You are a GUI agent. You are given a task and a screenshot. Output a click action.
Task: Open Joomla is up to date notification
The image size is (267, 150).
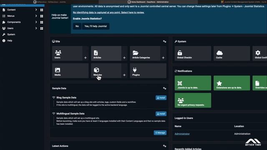pyautogui.click(x=193, y=83)
